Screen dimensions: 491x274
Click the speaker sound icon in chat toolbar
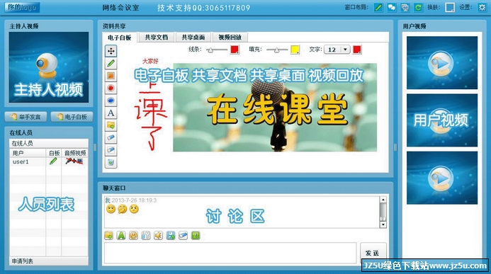(158, 235)
